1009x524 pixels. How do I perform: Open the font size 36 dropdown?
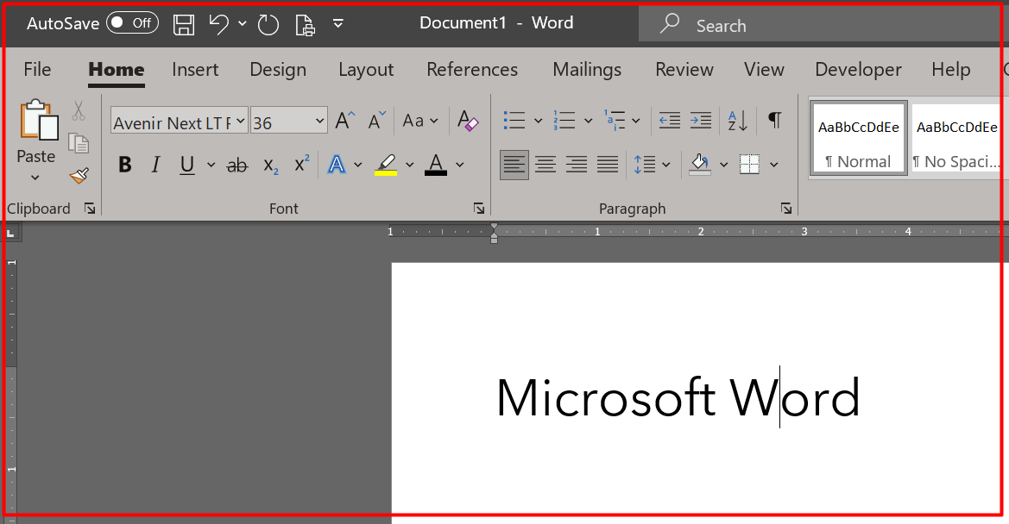coord(319,121)
